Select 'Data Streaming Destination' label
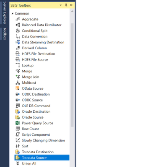The width and height of the screenshot is (153, 167). (x=43, y=42)
